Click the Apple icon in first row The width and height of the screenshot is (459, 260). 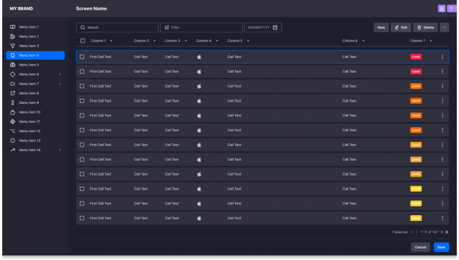tap(199, 57)
